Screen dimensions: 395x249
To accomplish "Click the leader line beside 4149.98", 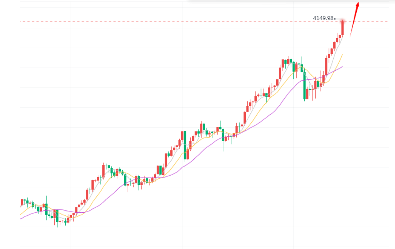I will (338, 18).
